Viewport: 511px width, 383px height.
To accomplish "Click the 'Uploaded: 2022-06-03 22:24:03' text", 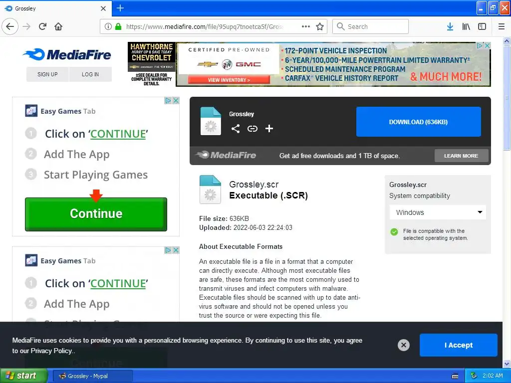I will tap(246, 227).
